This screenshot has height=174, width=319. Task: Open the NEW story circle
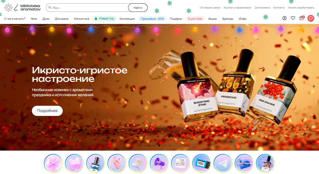click(x=74, y=163)
